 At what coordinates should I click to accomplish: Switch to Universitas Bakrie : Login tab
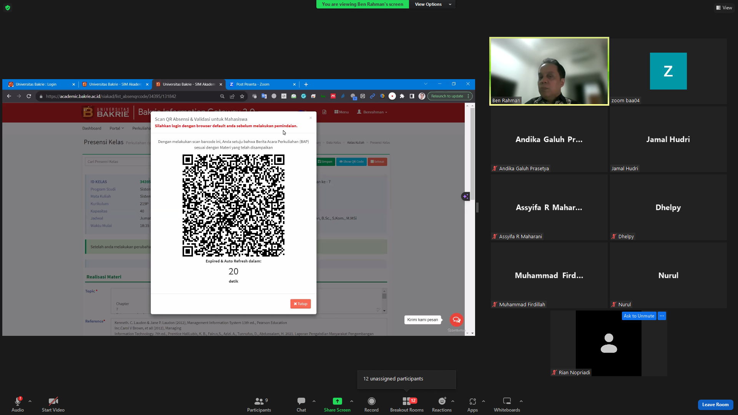pos(42,84)
